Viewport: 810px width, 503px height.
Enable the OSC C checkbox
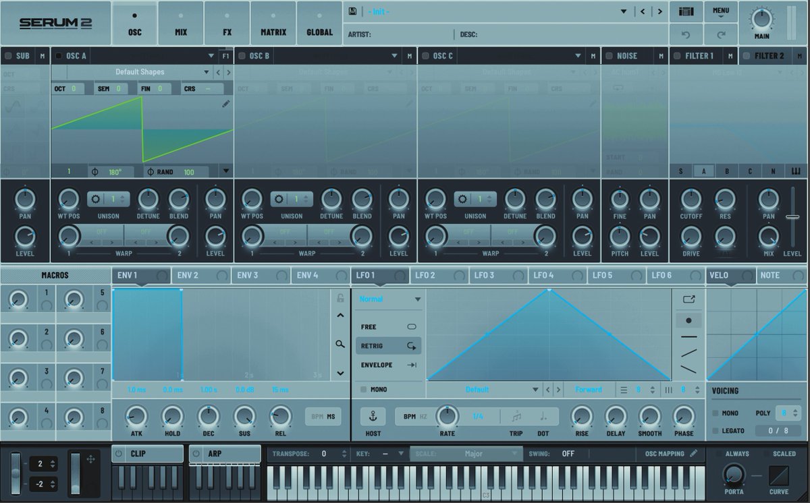tap(426, 56)
